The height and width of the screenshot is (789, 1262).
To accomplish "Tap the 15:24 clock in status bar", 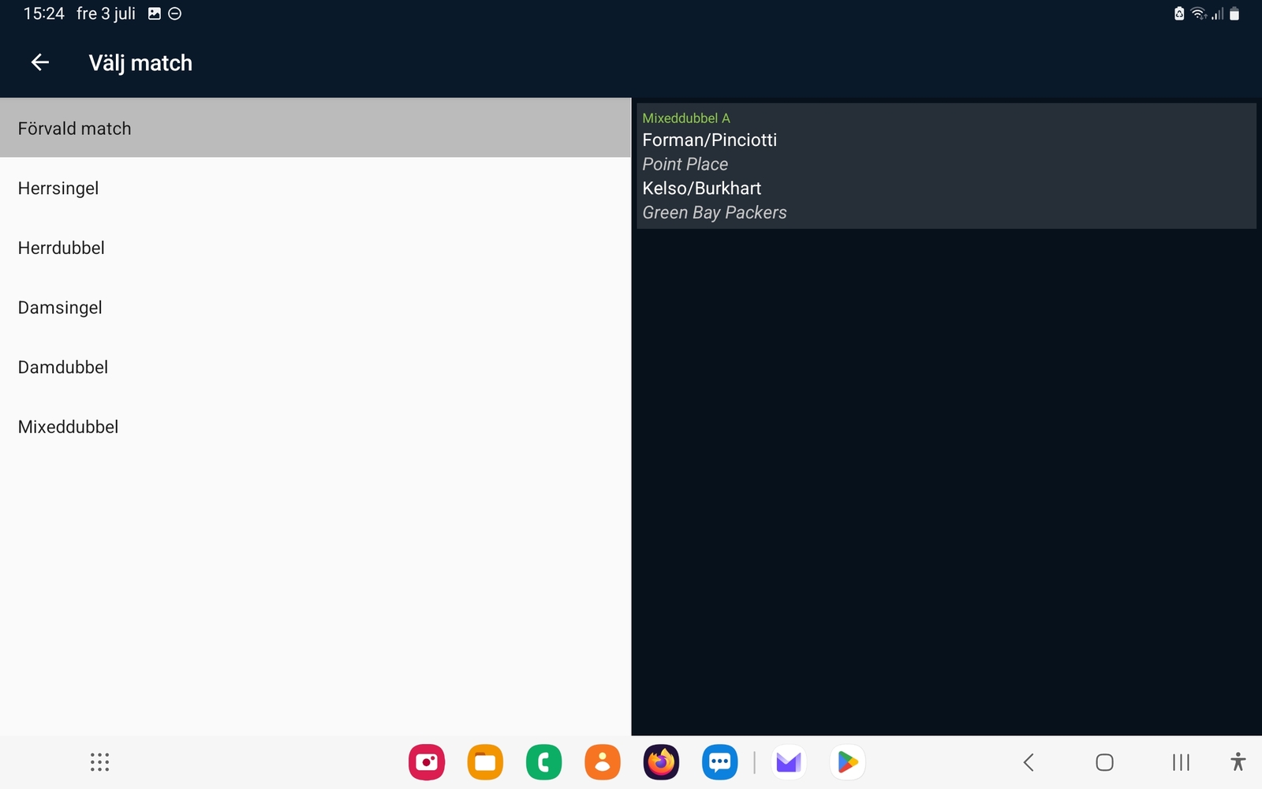I will pos(43,13).
